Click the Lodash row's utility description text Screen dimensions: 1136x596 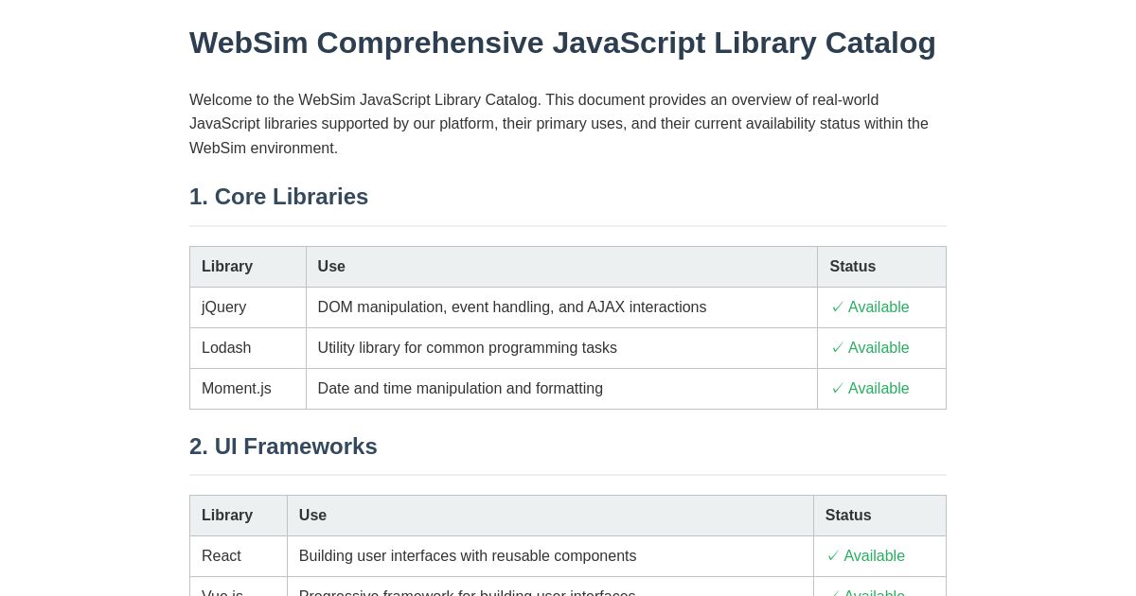click(x=467, y=348)
